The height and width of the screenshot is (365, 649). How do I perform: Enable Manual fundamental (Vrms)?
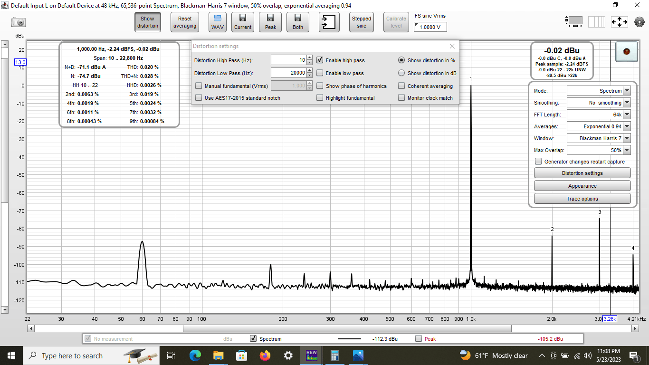click(199, 86)
